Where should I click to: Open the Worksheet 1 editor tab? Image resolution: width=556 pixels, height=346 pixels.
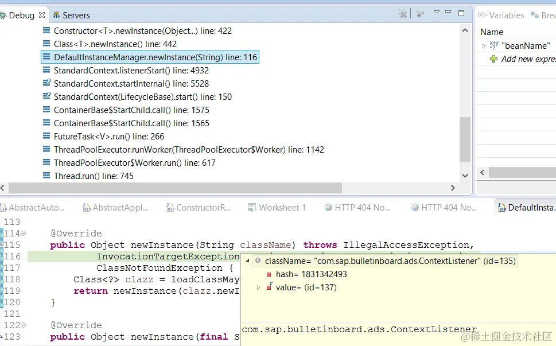click(277, 208)
